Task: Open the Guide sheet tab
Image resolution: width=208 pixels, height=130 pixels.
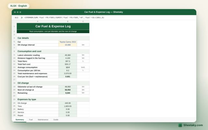Action: pos(56,120)
